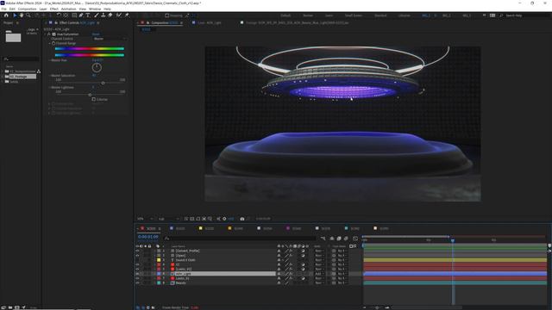Hide the selected blue layer 6 eye icon
The height and width of the screenshot is (310, 552).
137,274
